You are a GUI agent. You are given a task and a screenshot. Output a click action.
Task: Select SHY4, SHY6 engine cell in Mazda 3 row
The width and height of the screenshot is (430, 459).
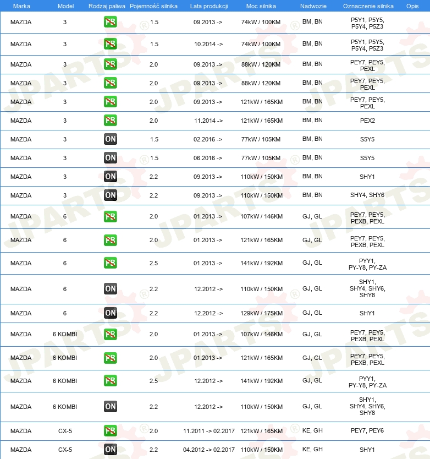(367, 195)
